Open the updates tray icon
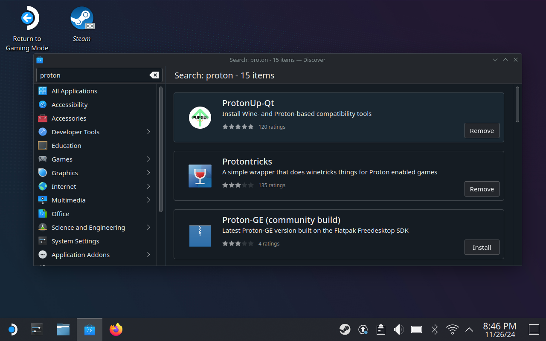The image size is (546, 341). [x=363, y=329]
